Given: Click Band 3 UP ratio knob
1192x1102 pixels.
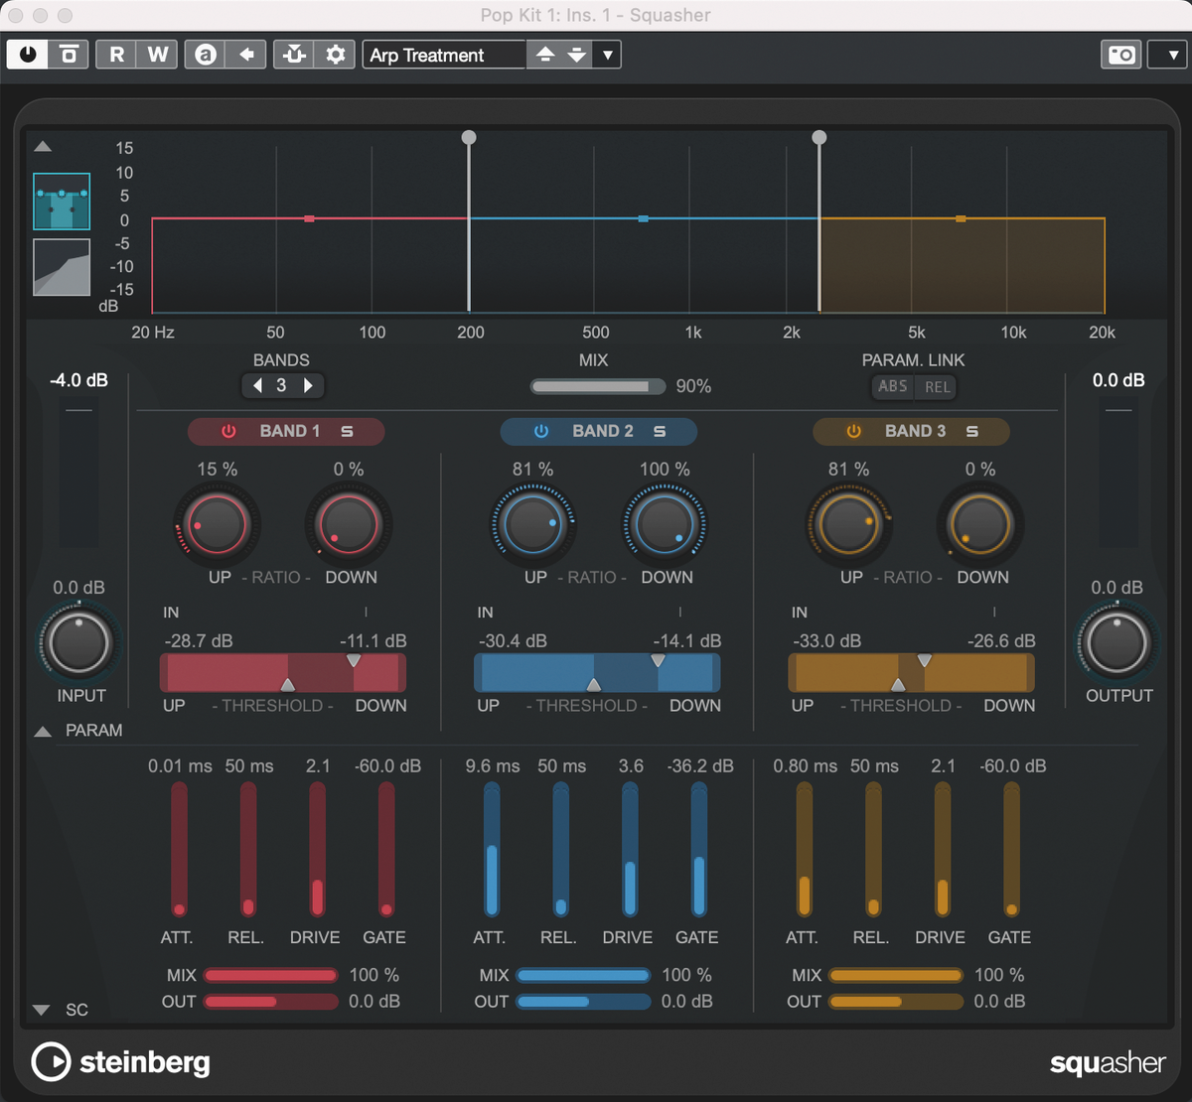Looking at the screenshot, I should tap(847, 523).
